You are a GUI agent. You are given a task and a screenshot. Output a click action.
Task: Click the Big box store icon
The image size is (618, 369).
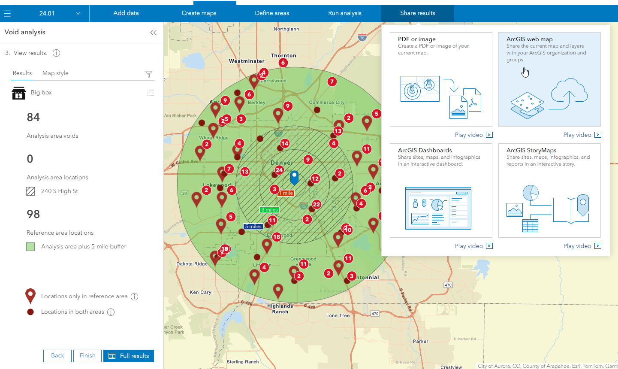click(19, 93)
